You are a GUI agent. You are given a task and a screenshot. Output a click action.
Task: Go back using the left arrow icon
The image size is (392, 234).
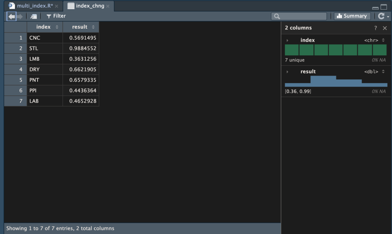pyautogui.click(x=11, y=16)
